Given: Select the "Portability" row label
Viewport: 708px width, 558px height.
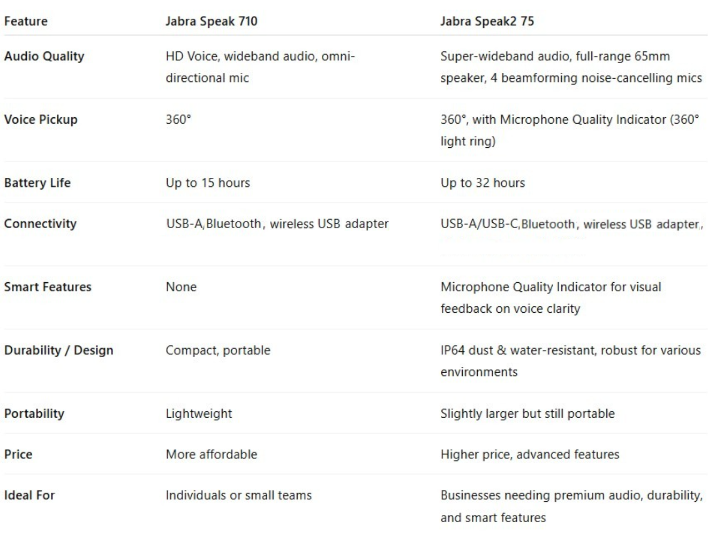Looking at the screenshot, I should click(x=34, y=413).
